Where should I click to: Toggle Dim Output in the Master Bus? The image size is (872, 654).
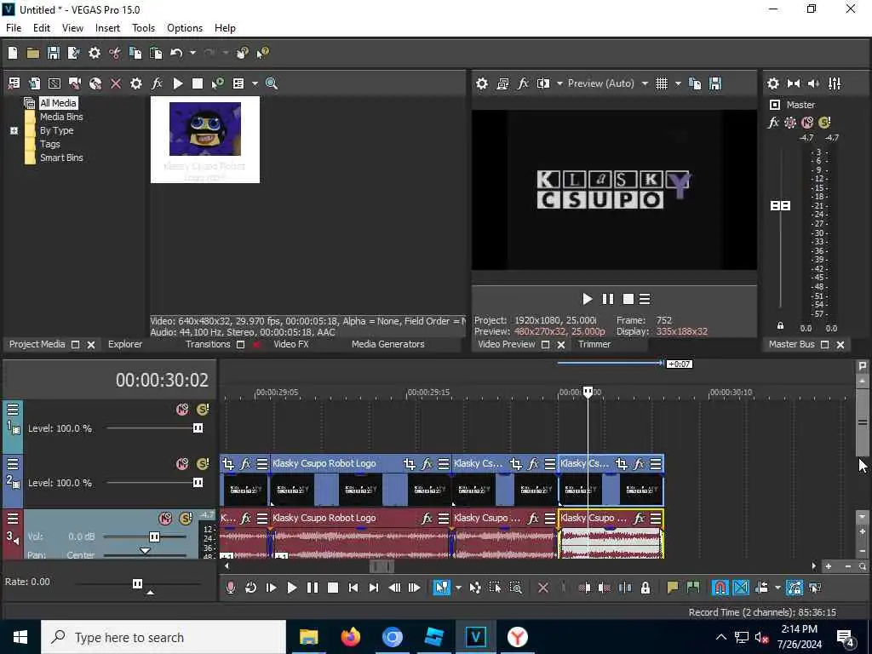click(813, 83)
